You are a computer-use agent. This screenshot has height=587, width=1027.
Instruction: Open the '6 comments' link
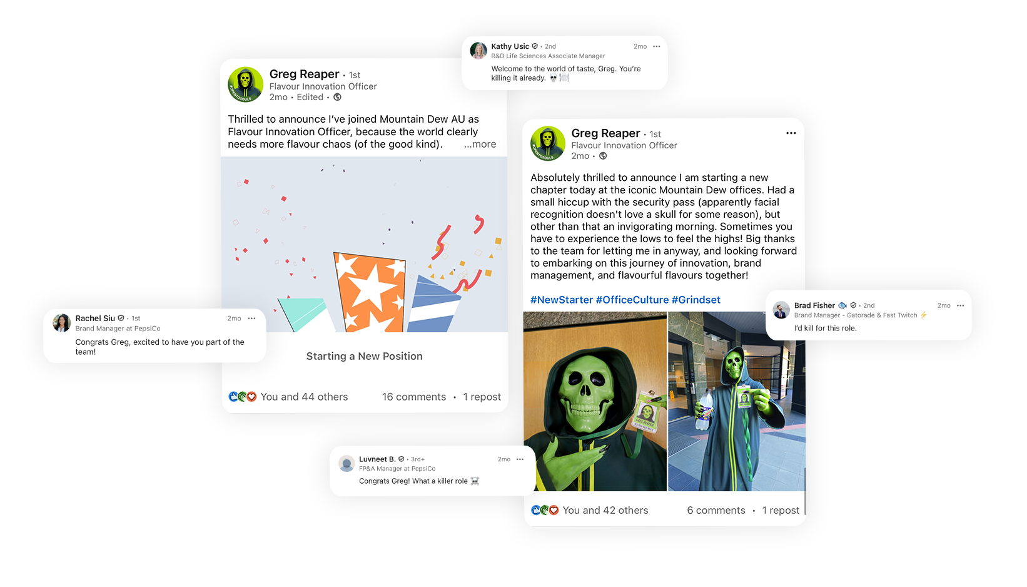pyautogui.click(x=716, y=511)
